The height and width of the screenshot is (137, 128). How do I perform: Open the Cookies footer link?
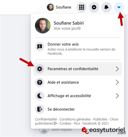[x=65, y=123]
